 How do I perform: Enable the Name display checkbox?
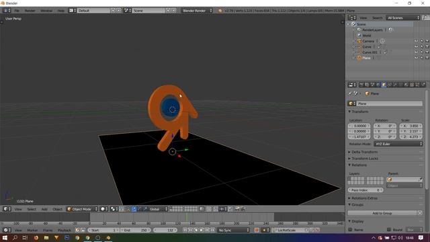pos(350,230)
